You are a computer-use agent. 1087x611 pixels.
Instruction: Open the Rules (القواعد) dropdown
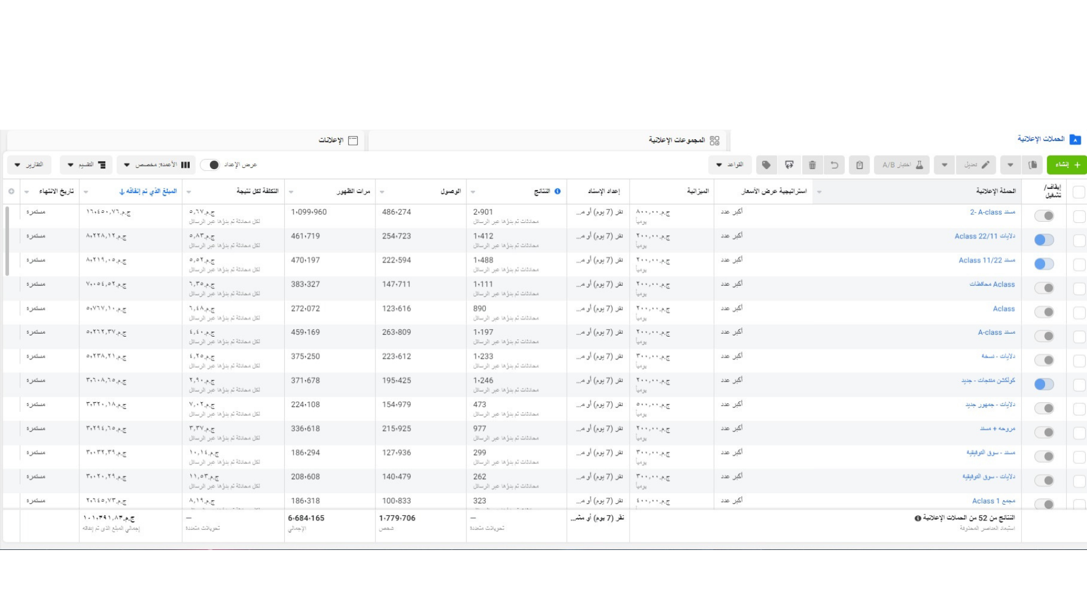(730, 165)
